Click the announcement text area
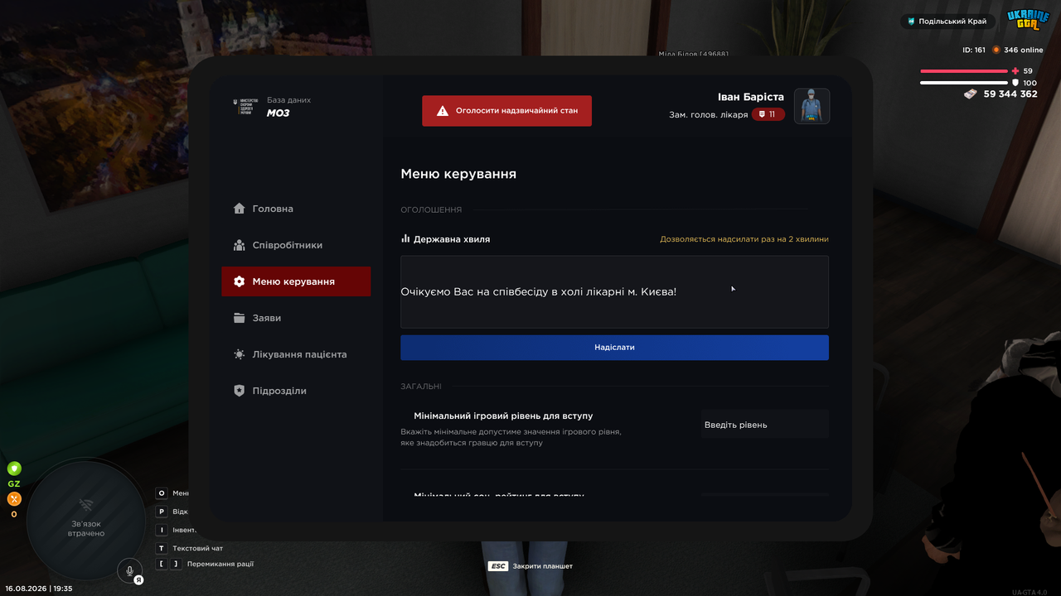The width and height of the screenshot is (1061, 596). point(614,292)
